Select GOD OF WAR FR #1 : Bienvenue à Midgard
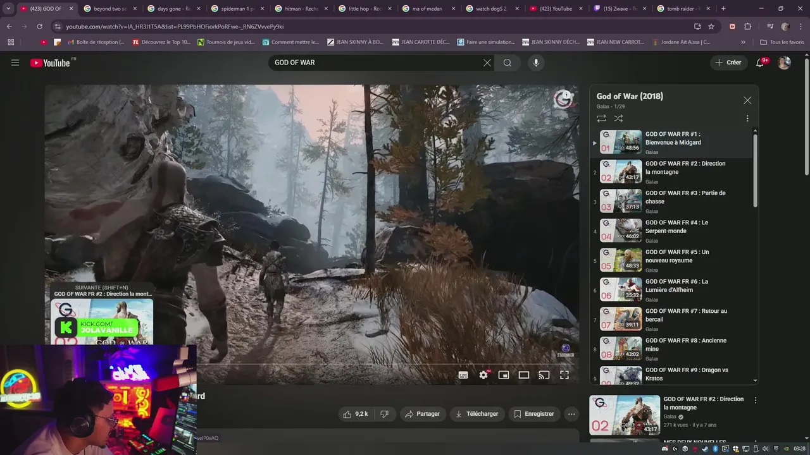This screenshot has width=810, height=455. tap(672, 142)
